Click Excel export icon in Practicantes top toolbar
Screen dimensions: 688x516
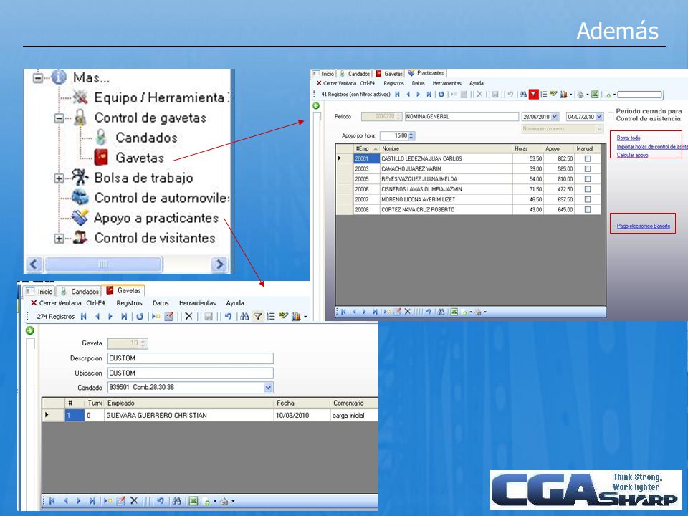click(595, 94)
